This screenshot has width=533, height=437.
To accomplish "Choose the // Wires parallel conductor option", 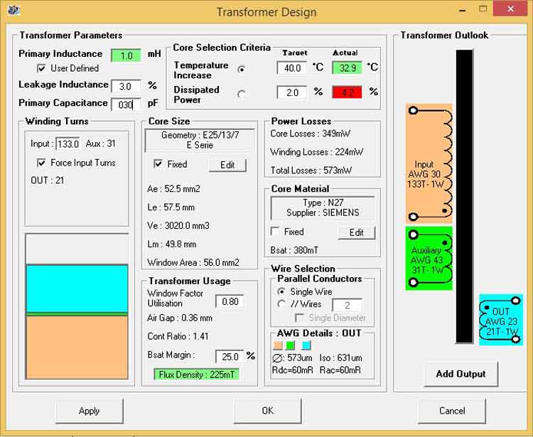I will click(x=281, y=304).
